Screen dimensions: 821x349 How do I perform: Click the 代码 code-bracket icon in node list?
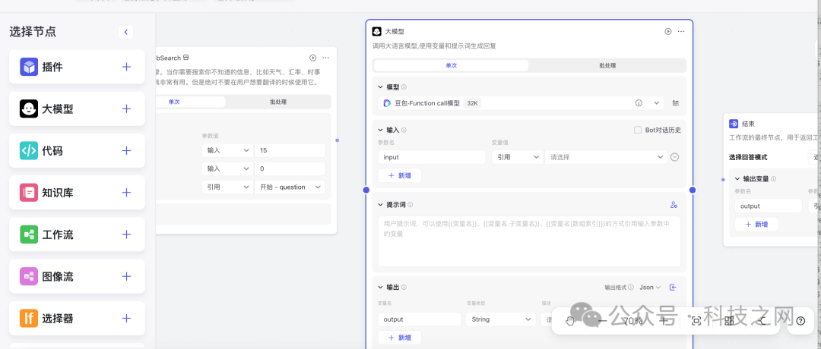[30, 150]
